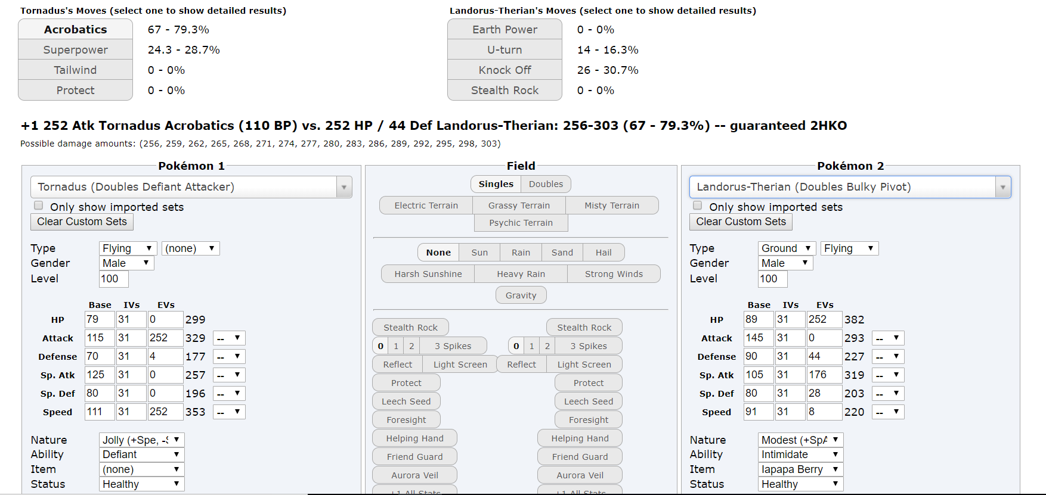1046x495 pixels.
Task: Click Tornadus's Speed IVs field
Action: [x=131, y=412]
